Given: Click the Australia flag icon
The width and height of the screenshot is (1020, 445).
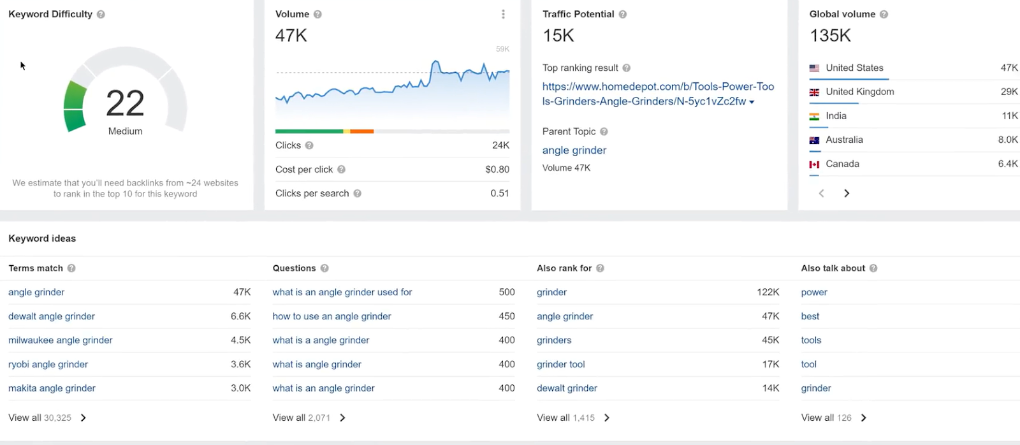Looking at the screenshot, I should pyautogui.click(x=814, y=140).
